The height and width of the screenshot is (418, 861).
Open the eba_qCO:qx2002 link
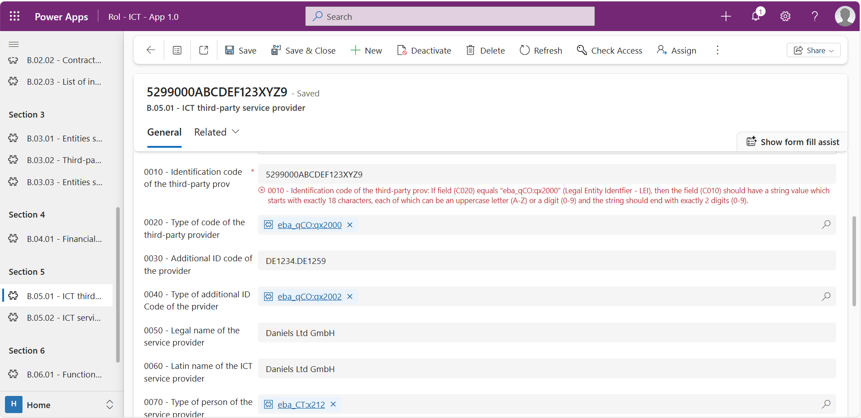pos(309,297)
